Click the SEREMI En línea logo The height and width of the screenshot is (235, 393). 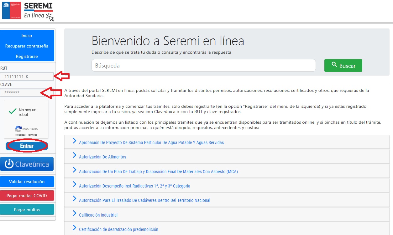(x=38, y=10)
